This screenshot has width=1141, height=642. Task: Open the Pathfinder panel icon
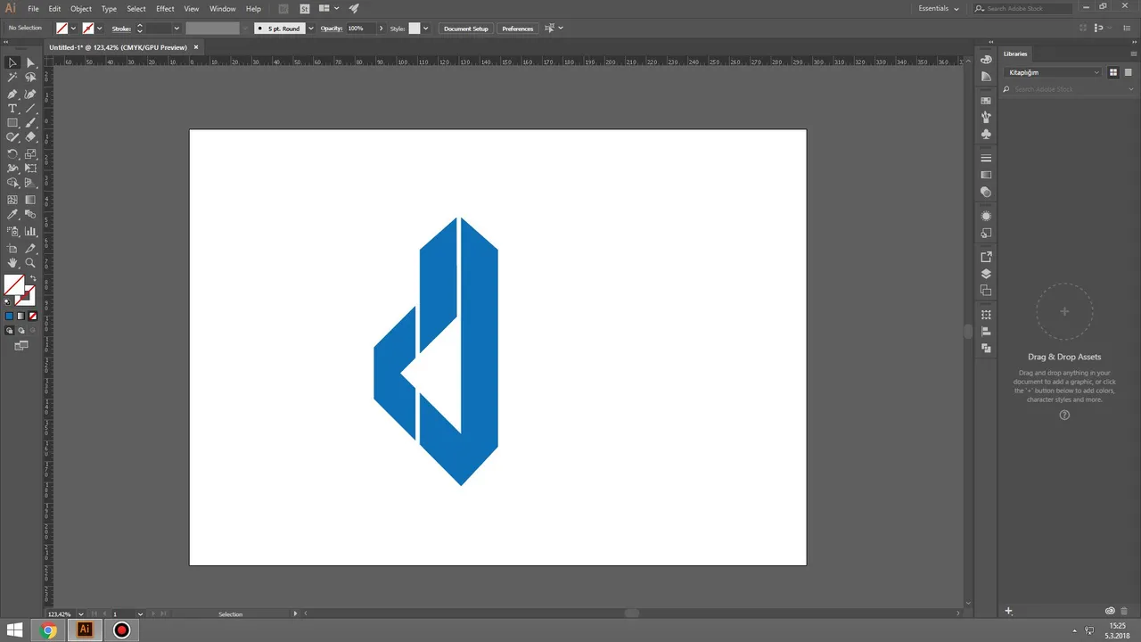point(986,349)
